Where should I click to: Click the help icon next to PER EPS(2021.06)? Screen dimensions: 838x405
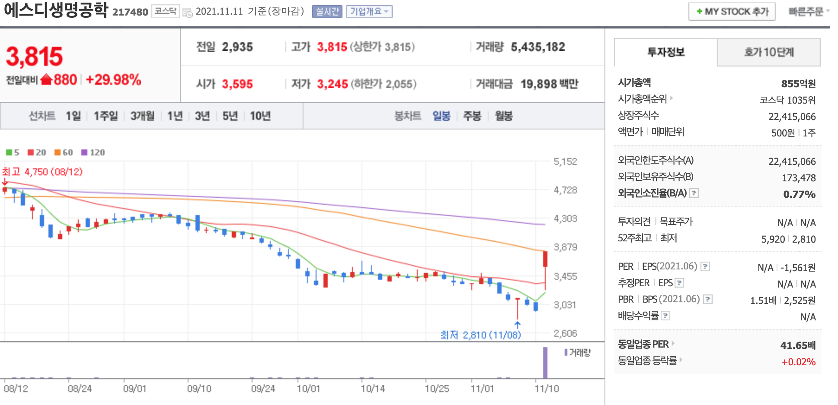(705, 266)
